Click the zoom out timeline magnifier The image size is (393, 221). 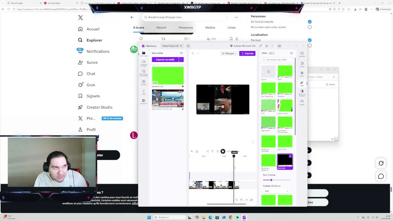(236, 200)
